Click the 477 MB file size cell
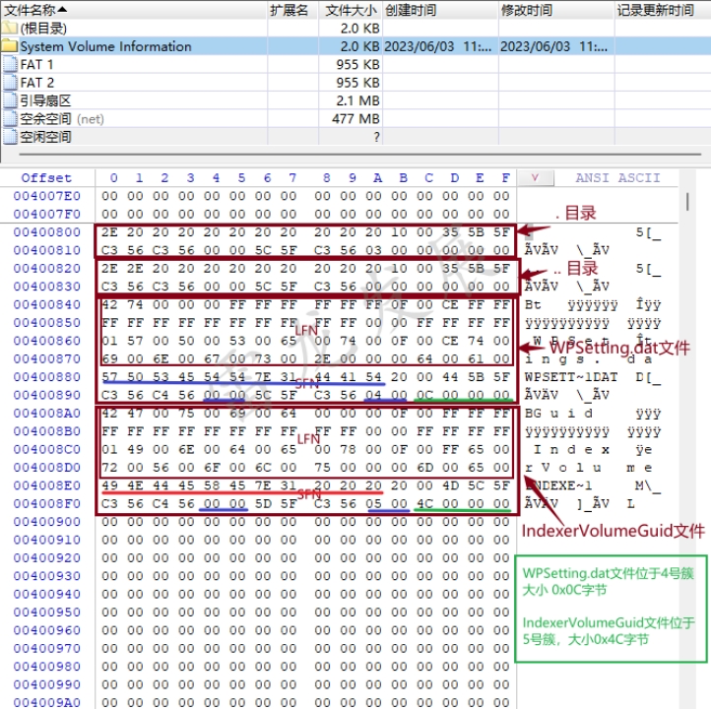Viewport: 711px width, 709px height. pos(355,119)
